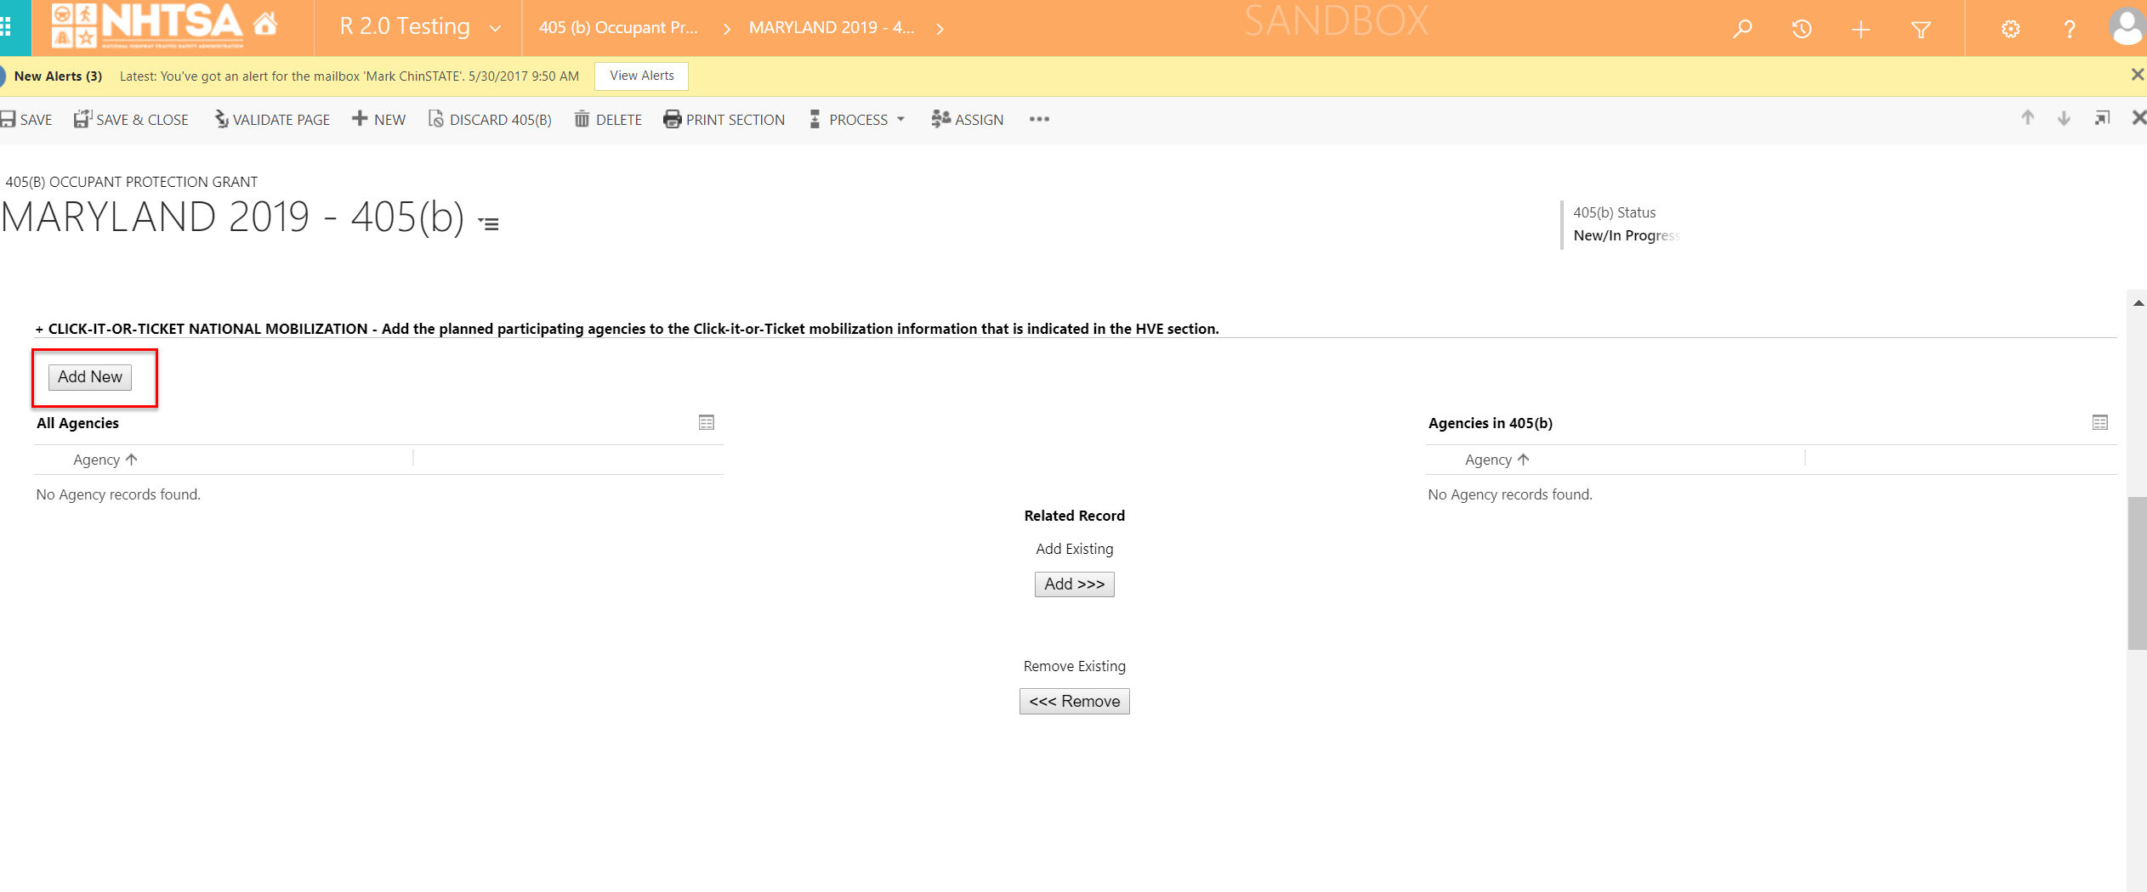Click Print Section command
The height and width of the screenshot is (892, 2147).
tap(724, 120)
